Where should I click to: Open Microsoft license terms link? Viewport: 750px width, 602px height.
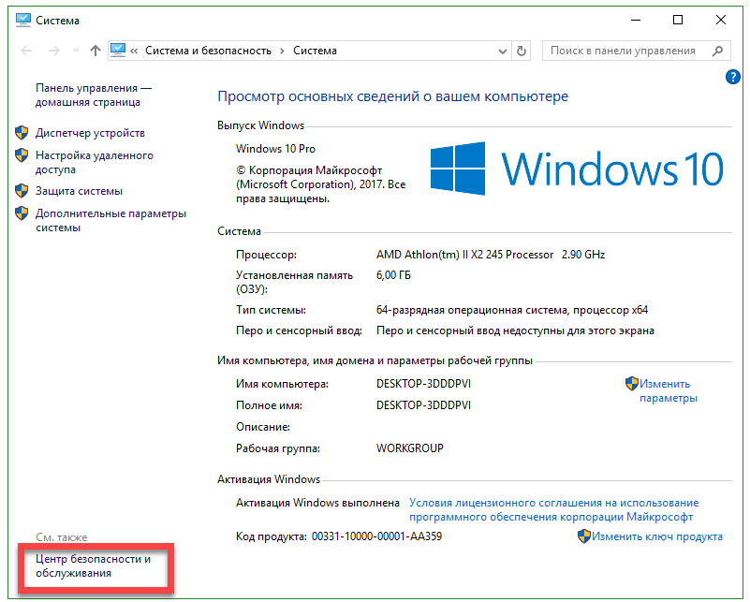point(554,510)
